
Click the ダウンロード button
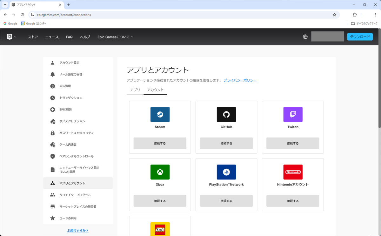click(x=360, y=37)
